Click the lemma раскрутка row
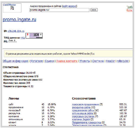 pyautogui.click(x=32, y=113)
